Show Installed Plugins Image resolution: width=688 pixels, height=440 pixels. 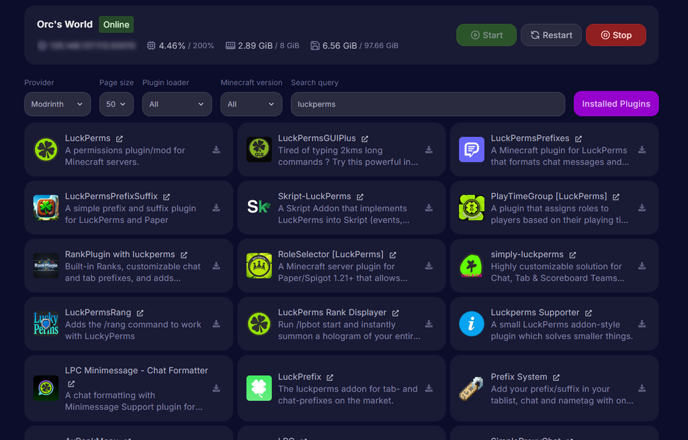point(616,104)
